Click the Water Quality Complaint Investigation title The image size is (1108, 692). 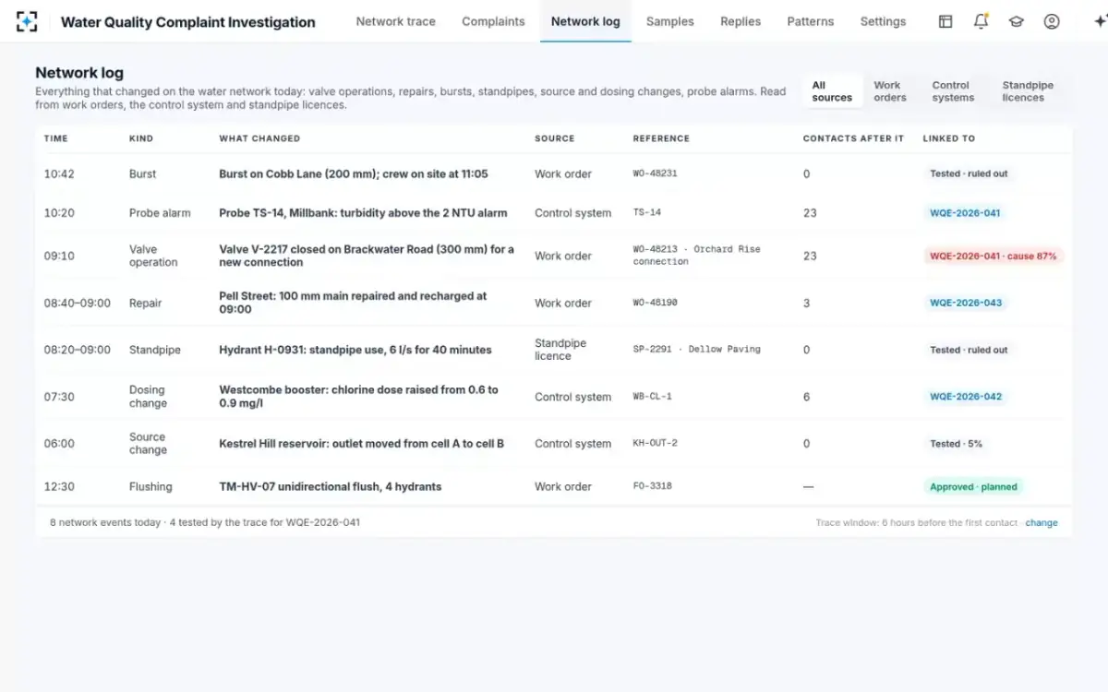pyautogui.click(x=188, y=22)
